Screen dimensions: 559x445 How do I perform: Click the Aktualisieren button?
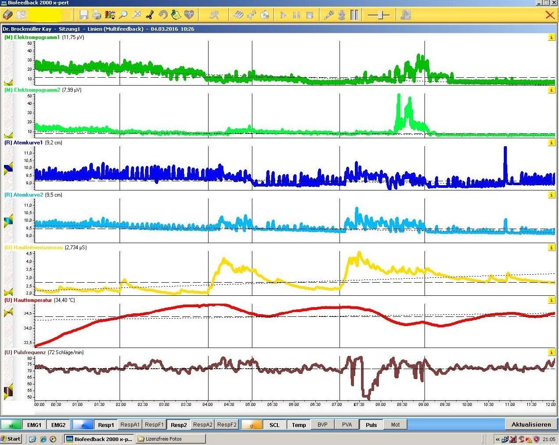[x=531, y=424]
